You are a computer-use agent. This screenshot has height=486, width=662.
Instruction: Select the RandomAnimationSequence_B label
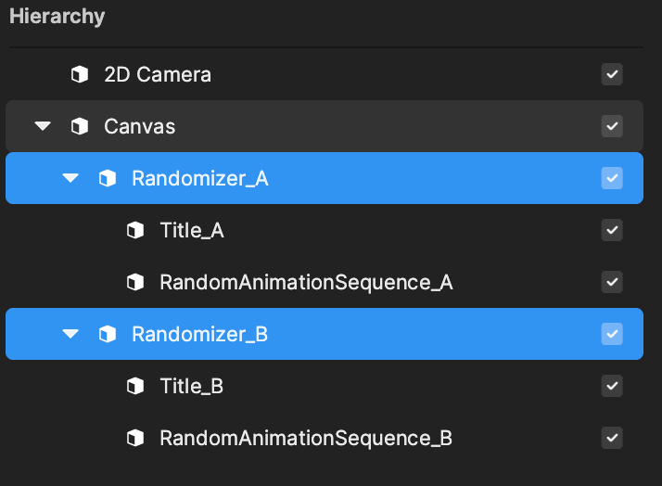pos(306,439)
